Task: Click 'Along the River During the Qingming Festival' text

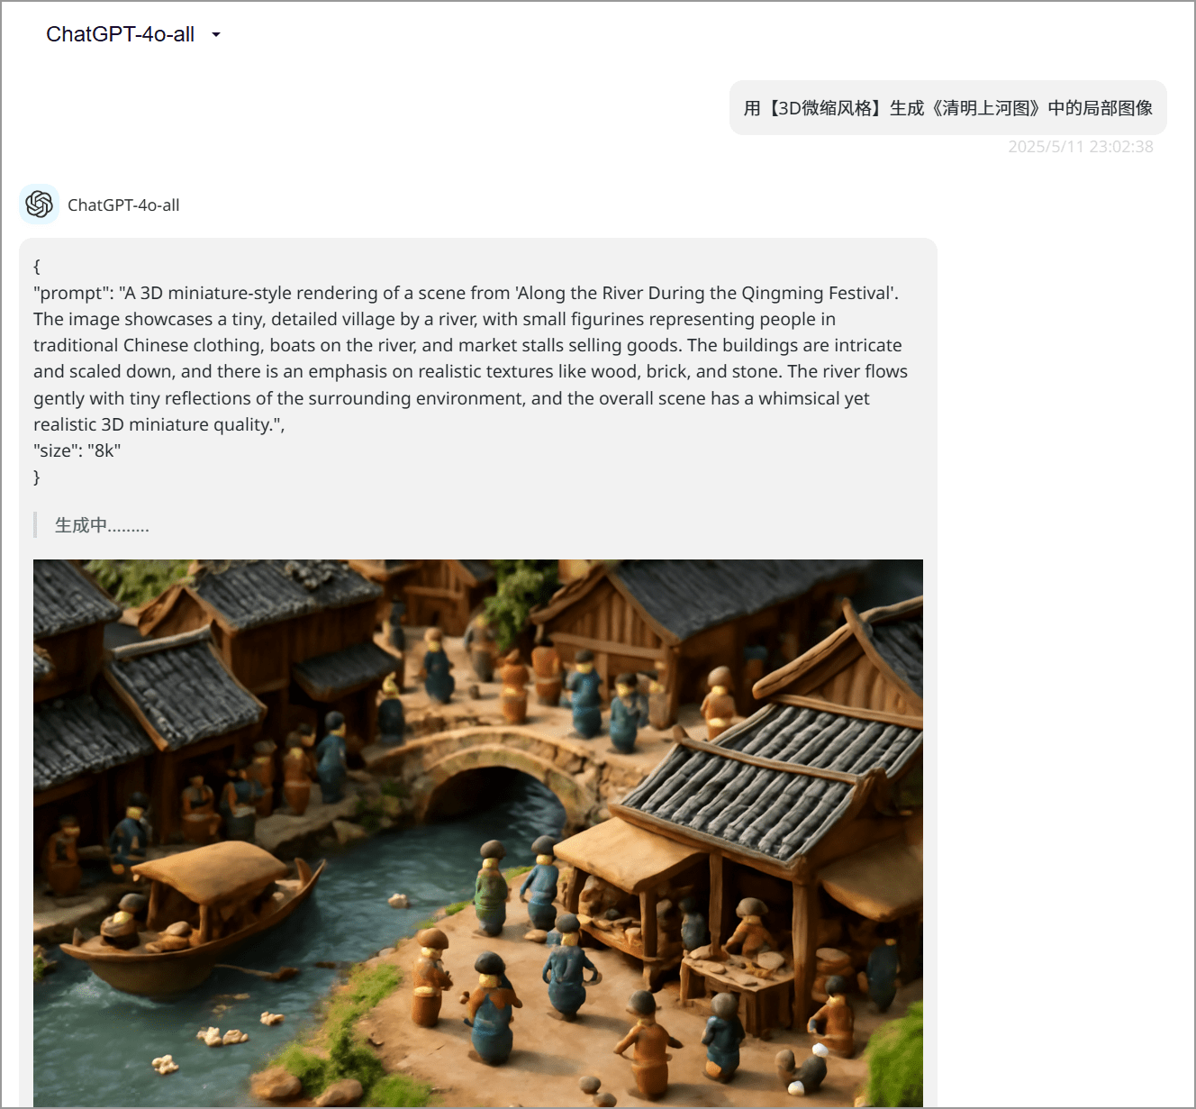Action: 706,293
